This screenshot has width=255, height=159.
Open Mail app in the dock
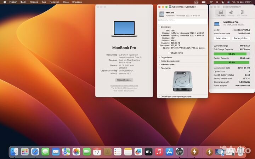[56, 152]
